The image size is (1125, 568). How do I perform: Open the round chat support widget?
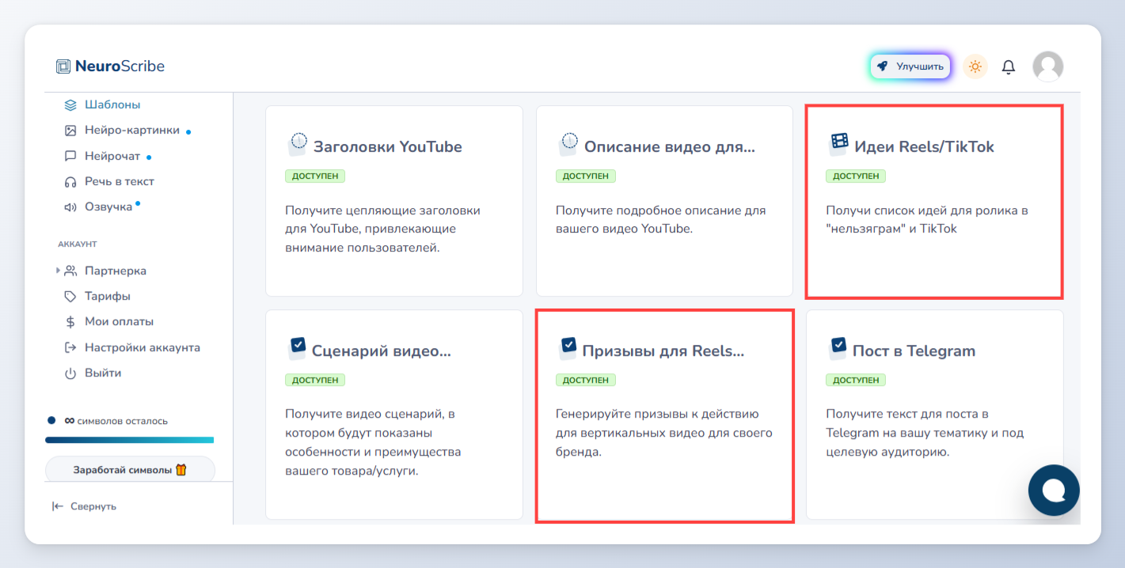(1054, 490)
